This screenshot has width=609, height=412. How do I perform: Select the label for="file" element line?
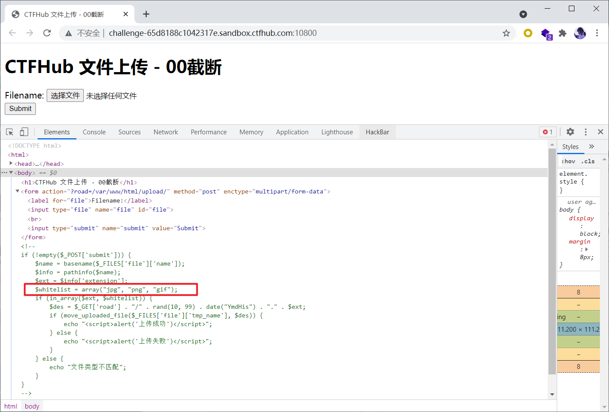(90, 200)
